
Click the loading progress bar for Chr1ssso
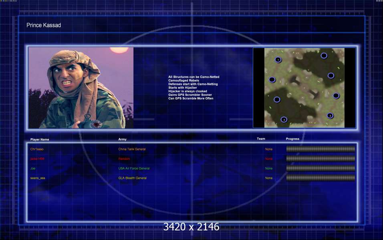pyautogui.click(x=321, y=149)
